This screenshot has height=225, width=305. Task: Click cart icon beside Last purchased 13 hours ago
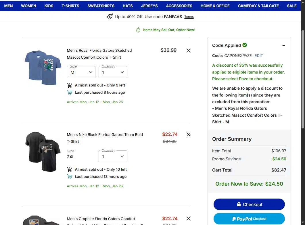point(70,176)
